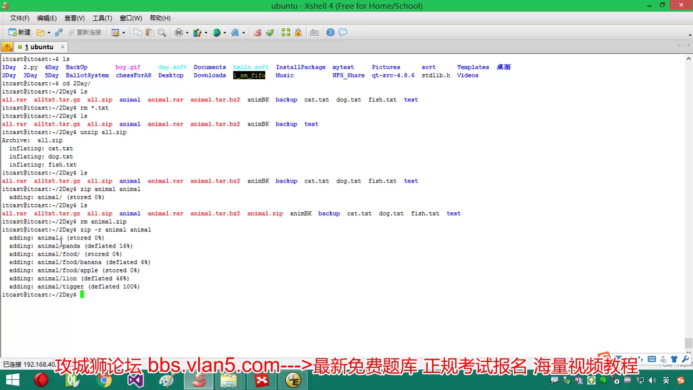693x390 pixels.
Task: Click the session properties gear icon
Action: pos(116,32)
